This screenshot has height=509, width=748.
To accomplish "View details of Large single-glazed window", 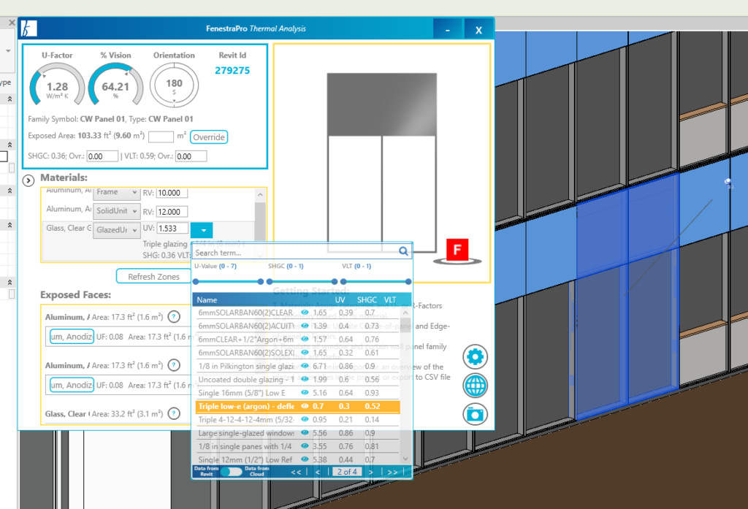I will [x=305, y=432].
